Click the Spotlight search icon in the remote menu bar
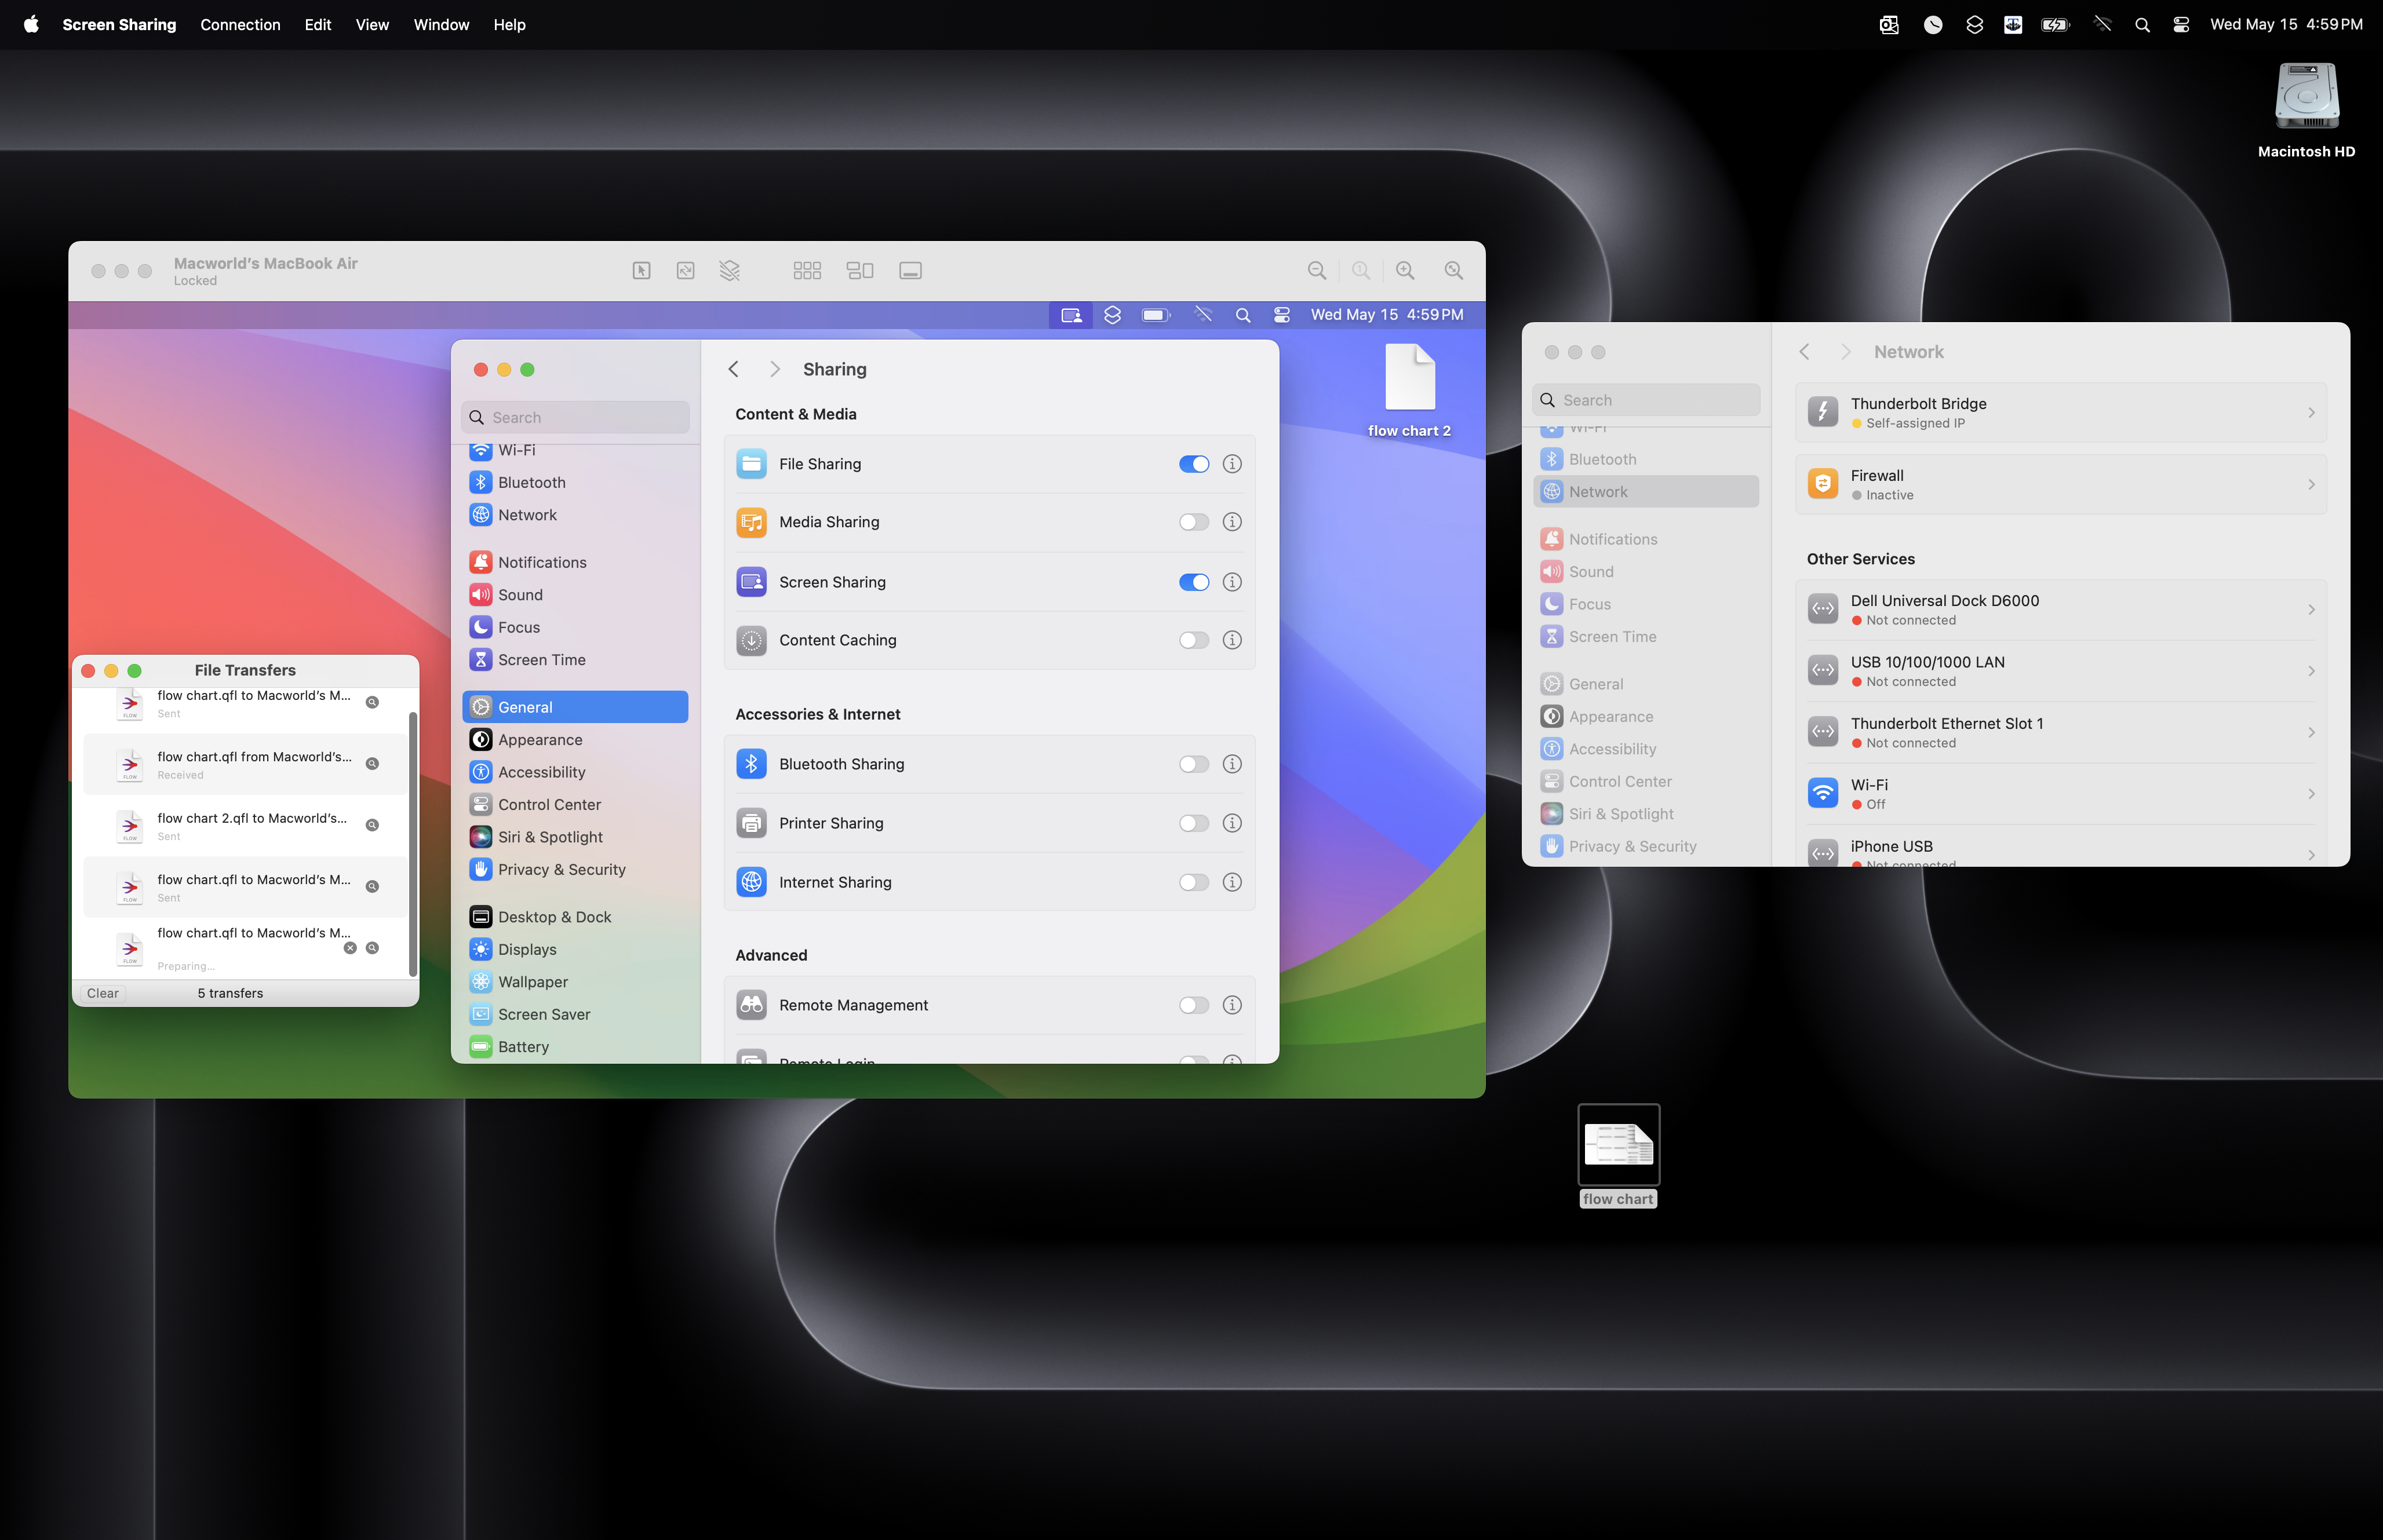 [x=1243, y=314]
